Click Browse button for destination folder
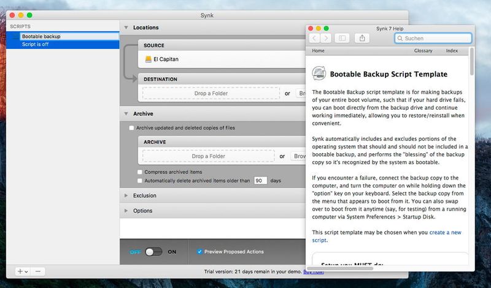491x288 pixels. click(x=301, y=93)
